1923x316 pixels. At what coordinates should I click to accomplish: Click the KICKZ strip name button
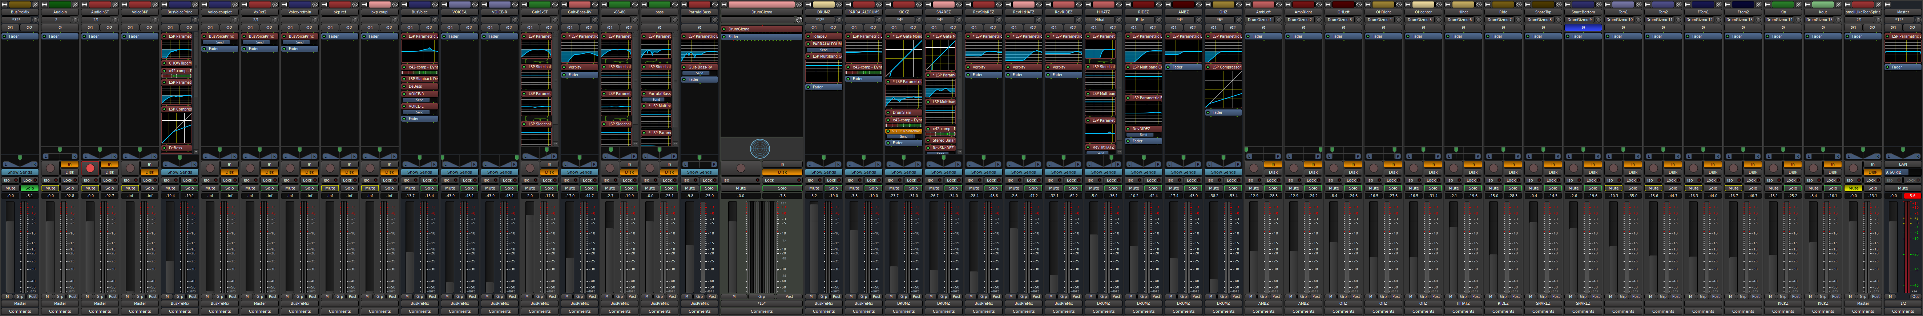tap(903, 12)
